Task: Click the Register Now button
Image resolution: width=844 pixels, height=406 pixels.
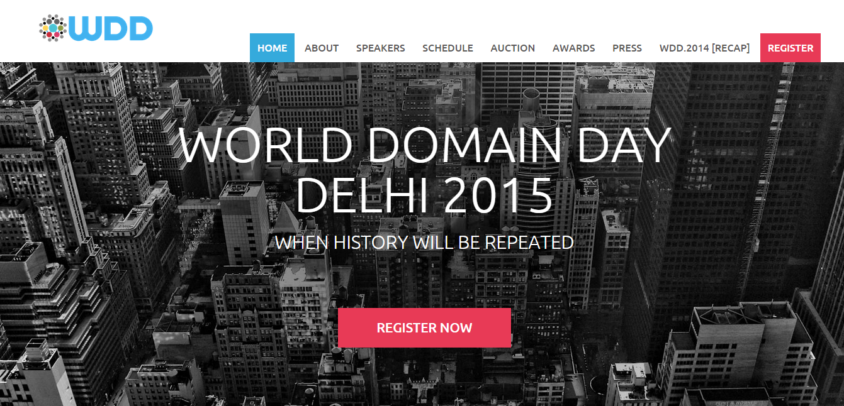Action: point(424,327)
